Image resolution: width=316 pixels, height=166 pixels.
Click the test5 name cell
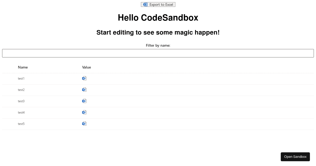pyautogui.click(x=21, y=124)
